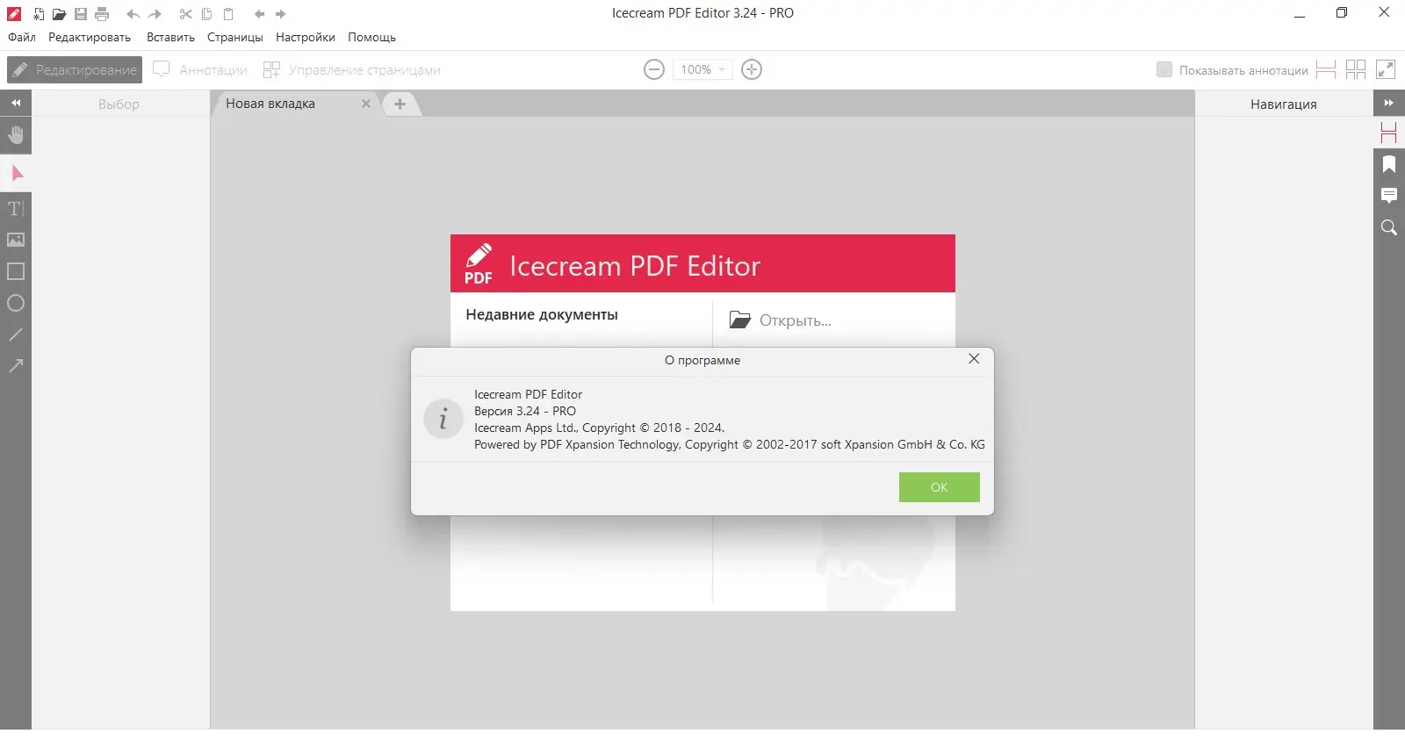Click the Powered by PDF Xpansion line
Viewport: 1405px width, 755px height.
[x=730, y=444]
